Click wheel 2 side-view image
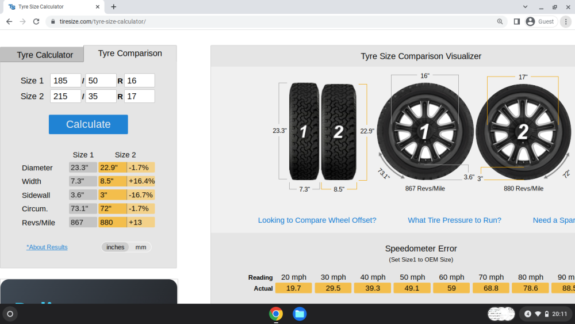This screenshot has width=575, height=324. (523, 132)
